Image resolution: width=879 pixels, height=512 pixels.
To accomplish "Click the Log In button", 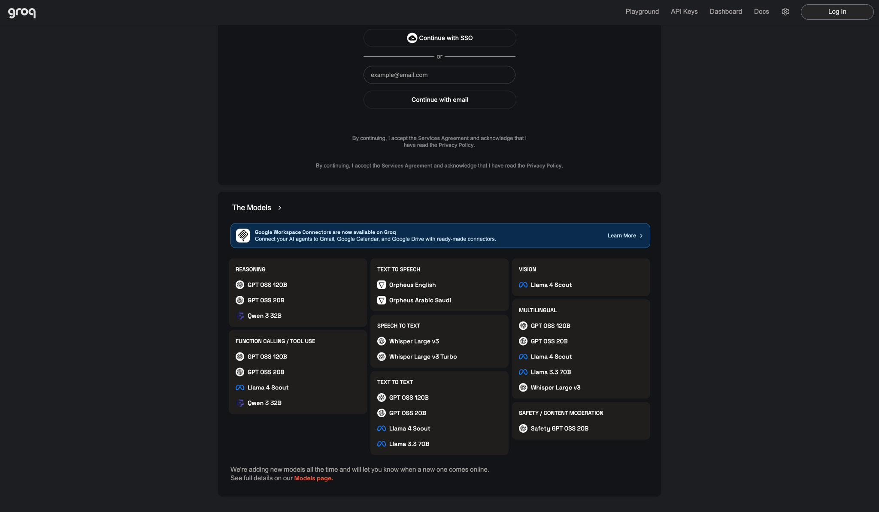I will 837,12.
